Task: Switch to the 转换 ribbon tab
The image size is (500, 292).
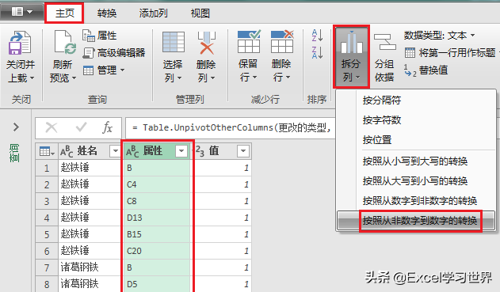Action: point(107,13)
